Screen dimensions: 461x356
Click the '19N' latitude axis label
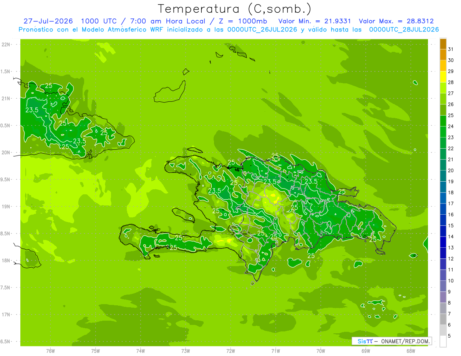6,207
